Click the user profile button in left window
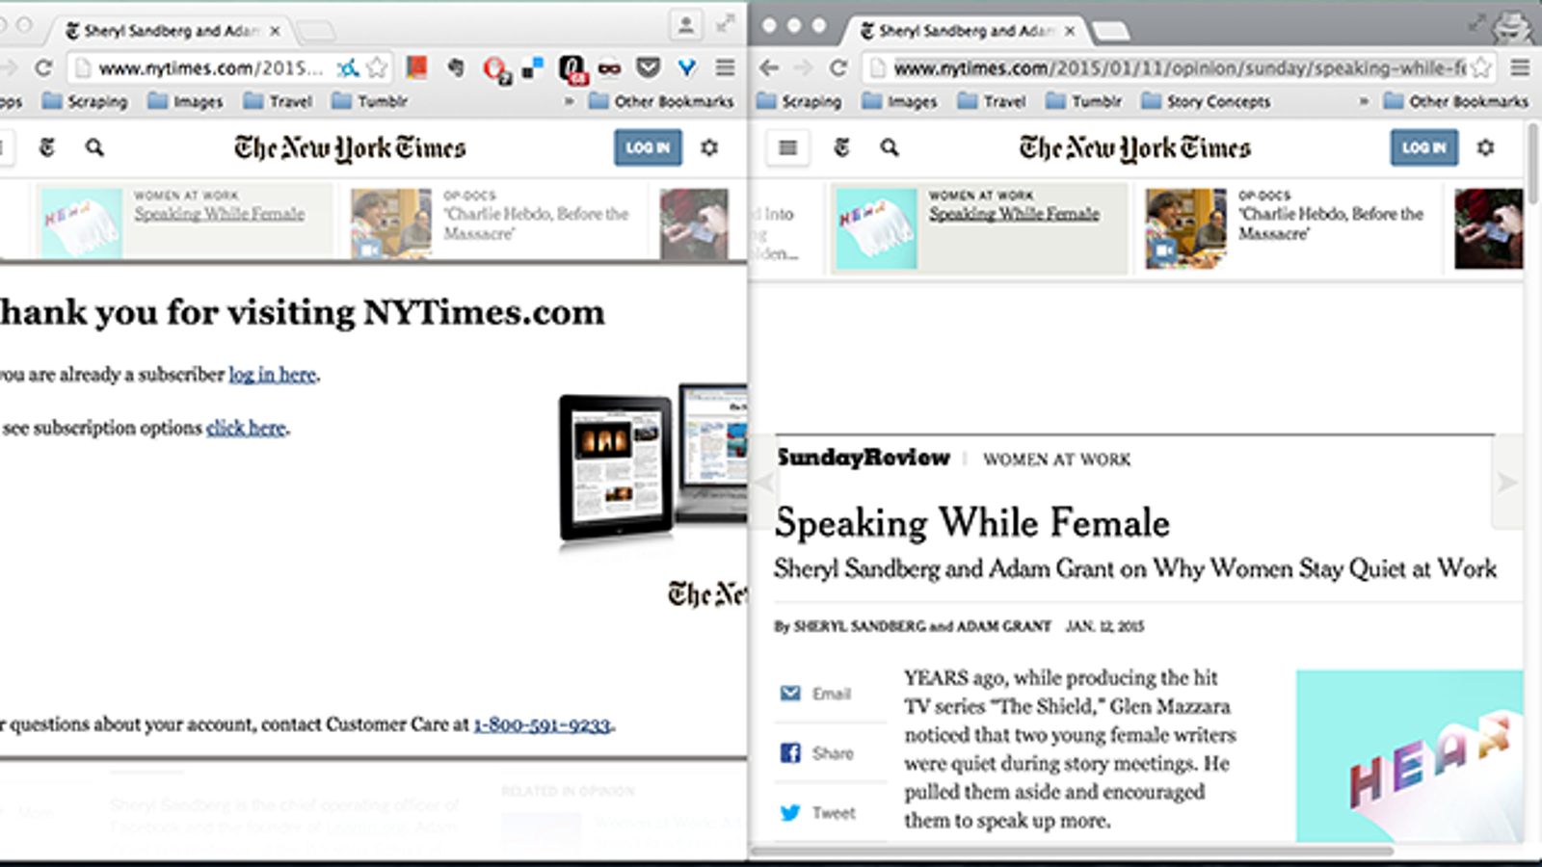 685,25
